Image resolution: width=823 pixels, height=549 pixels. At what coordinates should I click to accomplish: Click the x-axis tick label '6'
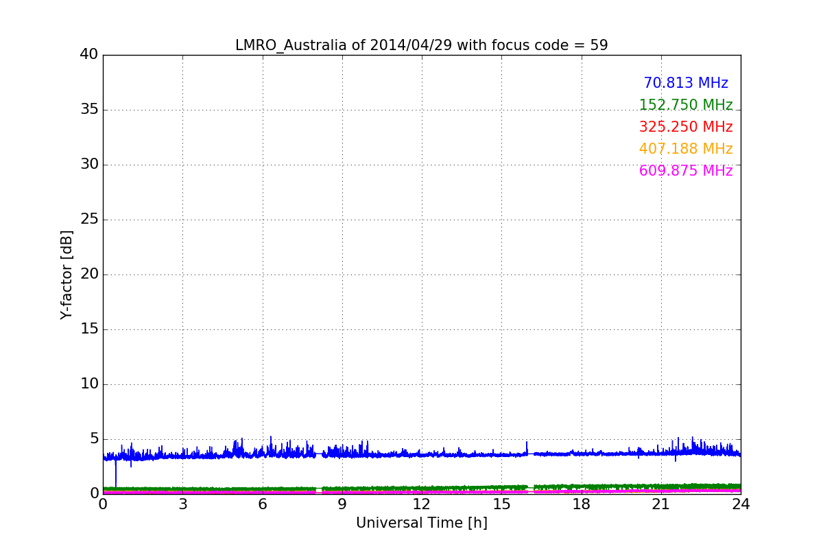tap(263, 504)
